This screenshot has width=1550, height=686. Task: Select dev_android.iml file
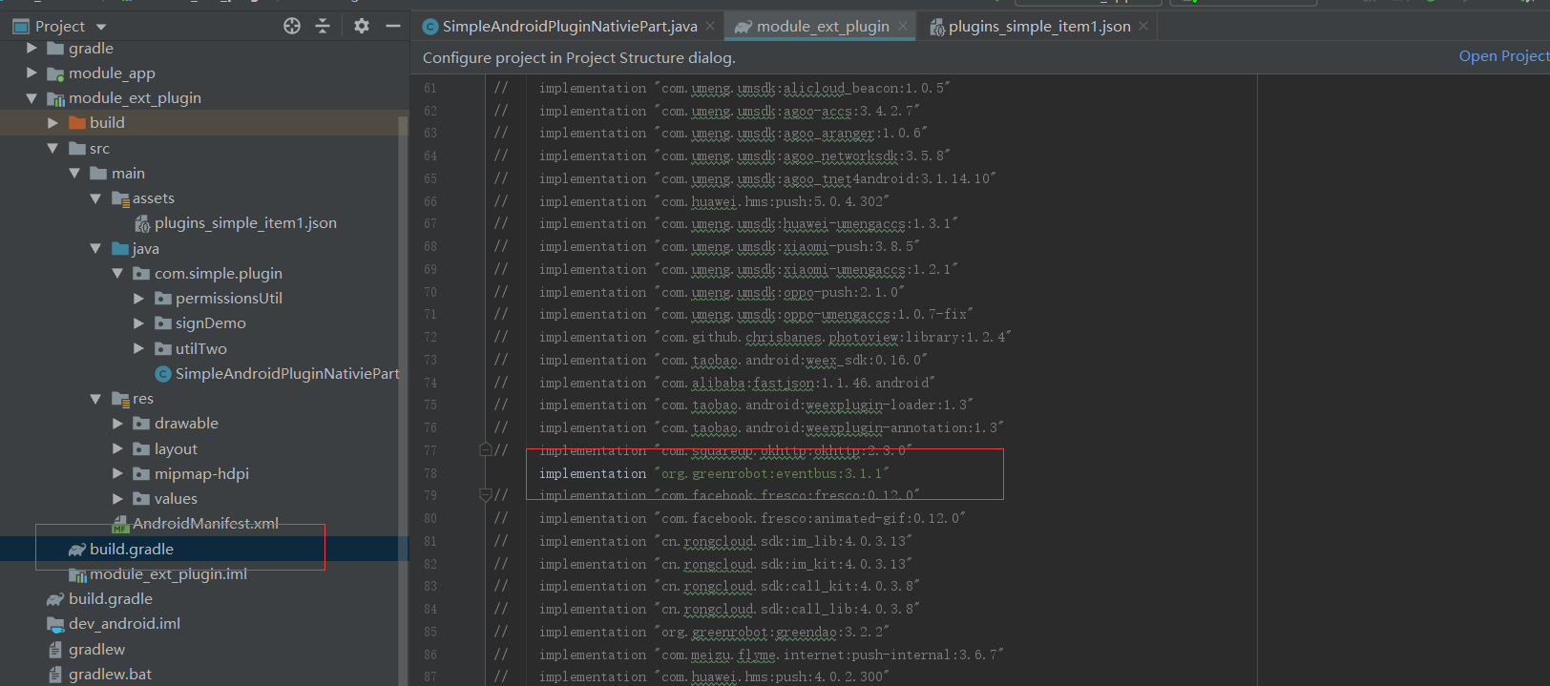124,624
